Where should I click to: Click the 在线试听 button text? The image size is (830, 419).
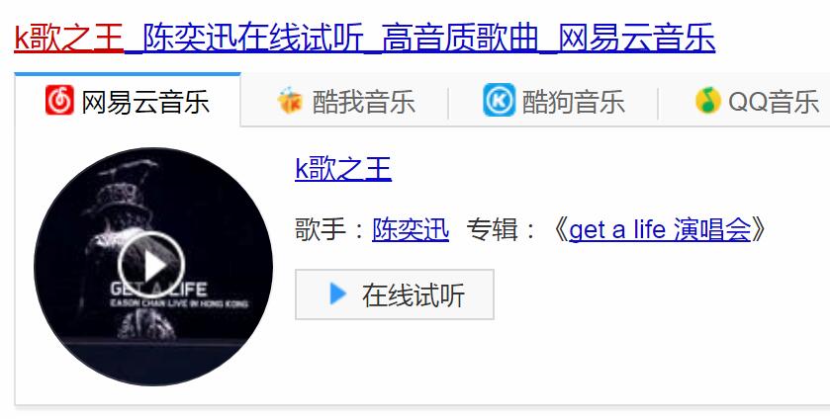point(414,295)
